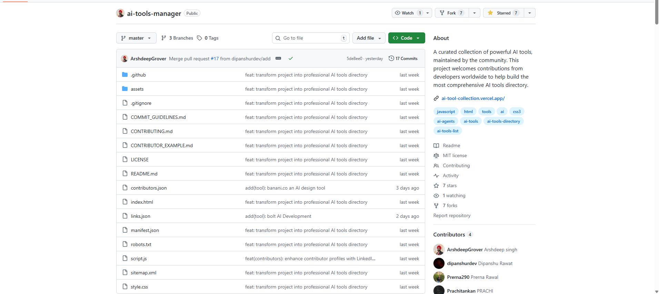Click the ArshdeepGrover avatar in commit bar
Screen dimensions: 659x294
coord(124,58)
